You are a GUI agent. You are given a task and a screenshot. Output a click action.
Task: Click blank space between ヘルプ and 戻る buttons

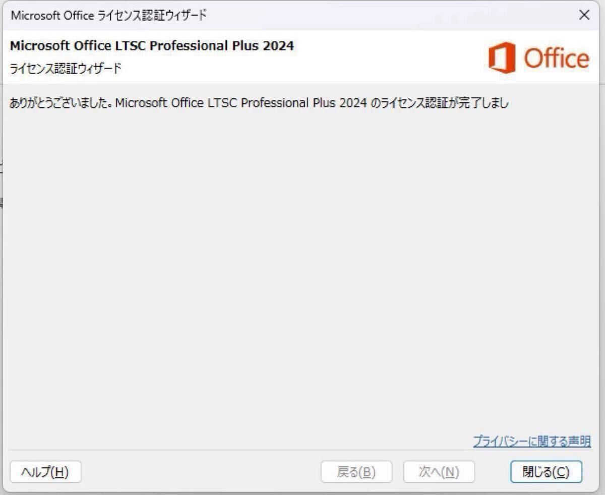point(201,472)
